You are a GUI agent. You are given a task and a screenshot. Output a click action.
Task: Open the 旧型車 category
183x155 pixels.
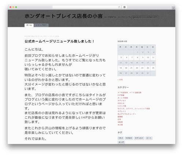pyautogui.click(x=120, y=122)
